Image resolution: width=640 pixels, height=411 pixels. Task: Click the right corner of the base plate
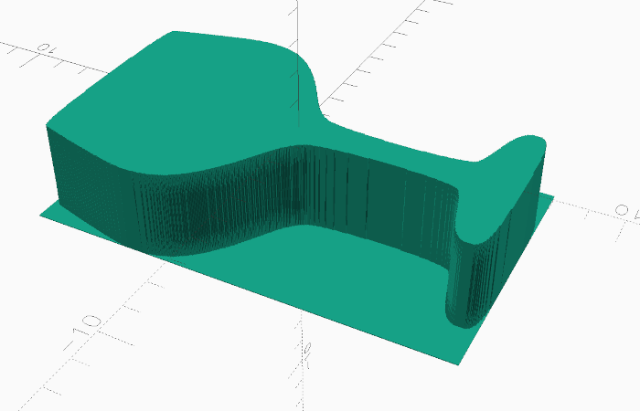tap(553, 195)
